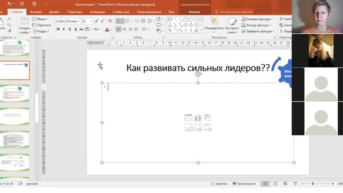The width and height of the screenshot is (343, 193).
Task: Click the Redo/Repeat icon in the title bar
Action: click(x=21, y=4)
